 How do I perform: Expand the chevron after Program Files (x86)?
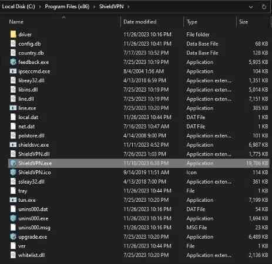(94, 7)
